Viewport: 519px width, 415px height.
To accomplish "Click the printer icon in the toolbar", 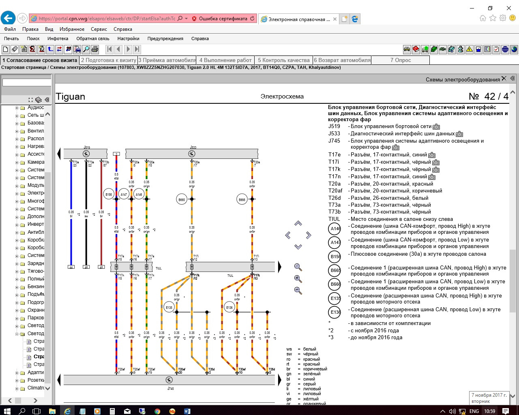I will click(95, 49).
